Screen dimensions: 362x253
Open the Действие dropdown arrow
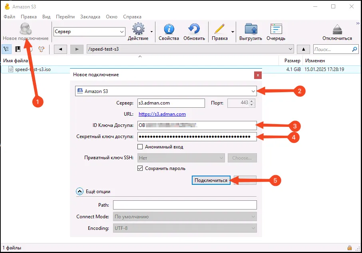(x=151, y=32)
